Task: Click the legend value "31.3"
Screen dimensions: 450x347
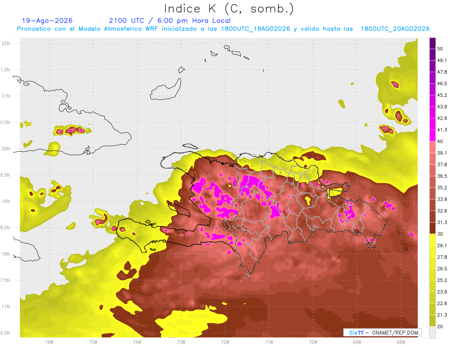Action: click(442, 223)
